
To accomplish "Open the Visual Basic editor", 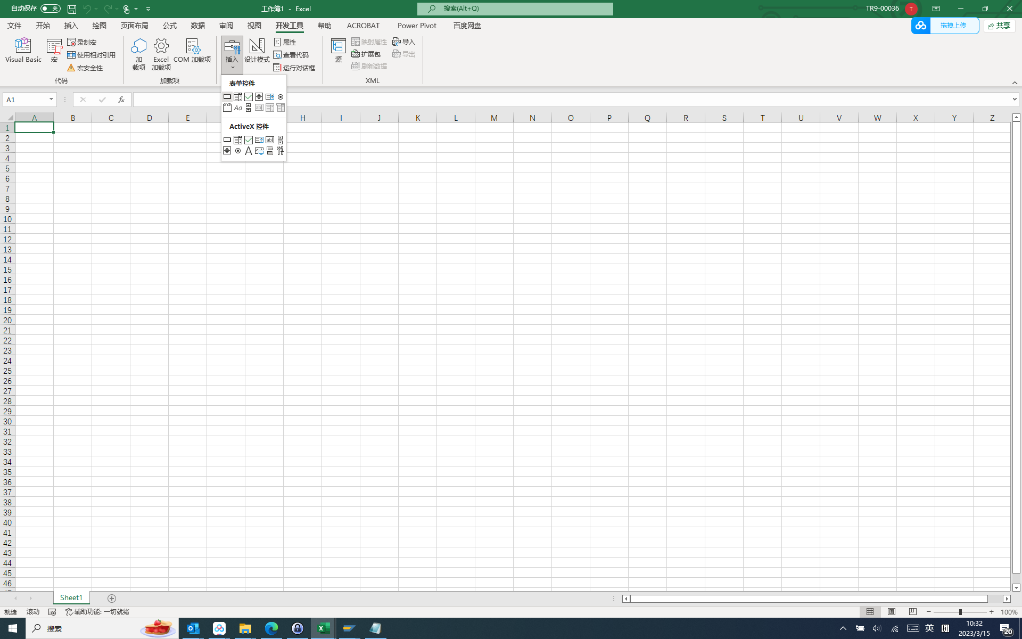I will point(23,51).
